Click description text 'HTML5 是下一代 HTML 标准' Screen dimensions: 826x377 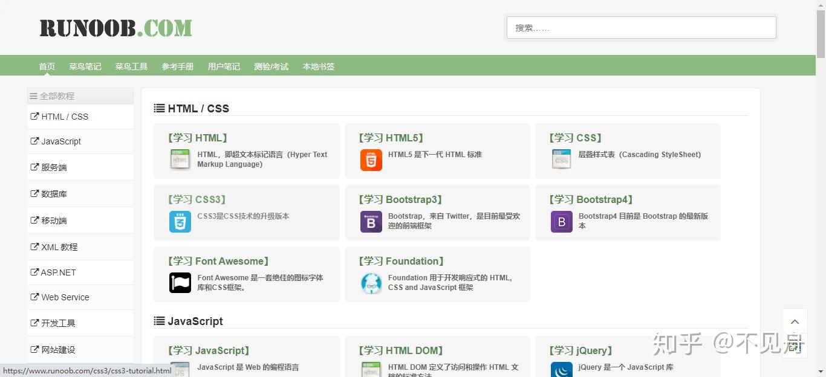pyautogui.click(x=435, y=155)
